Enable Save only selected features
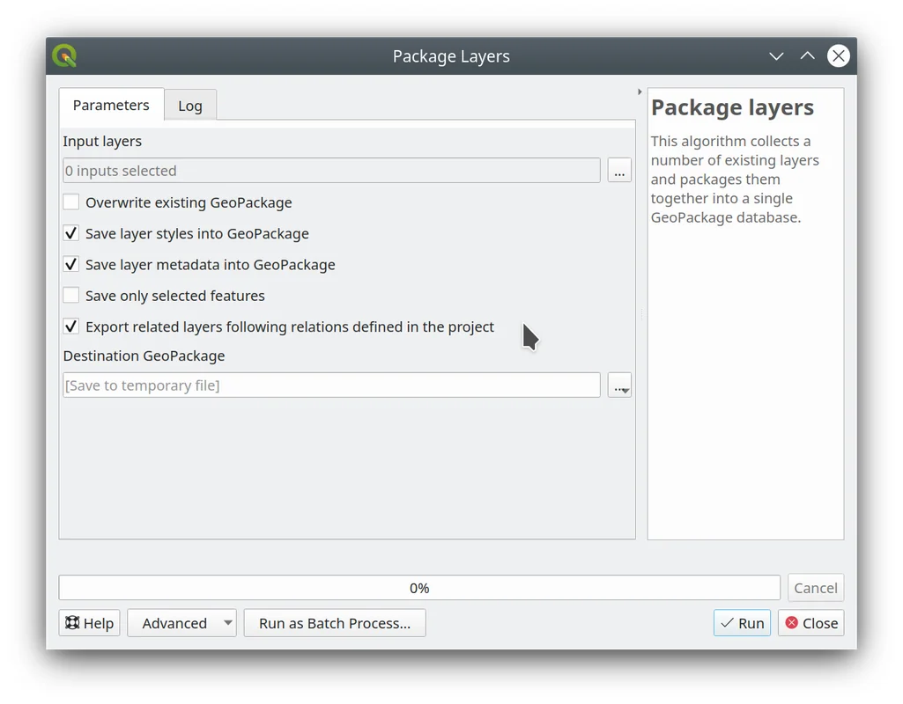903x704 pixels. pos(71,296)
